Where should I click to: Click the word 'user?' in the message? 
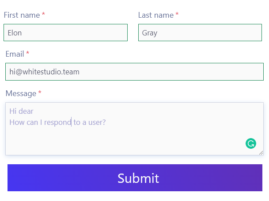coord(97,123)
